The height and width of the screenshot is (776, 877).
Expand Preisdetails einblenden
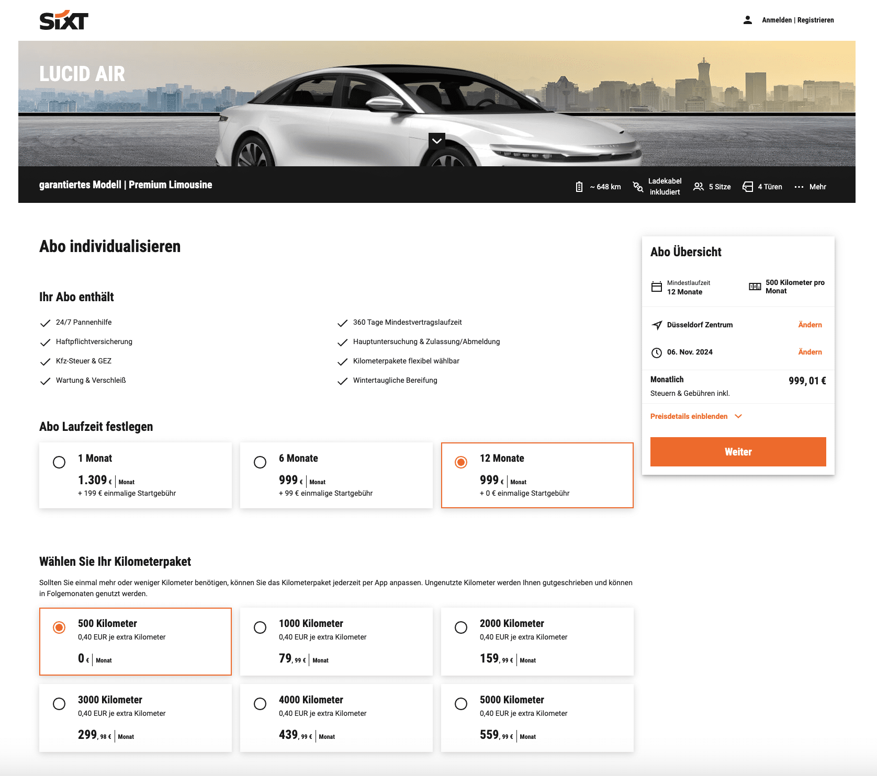click(696, 416)
